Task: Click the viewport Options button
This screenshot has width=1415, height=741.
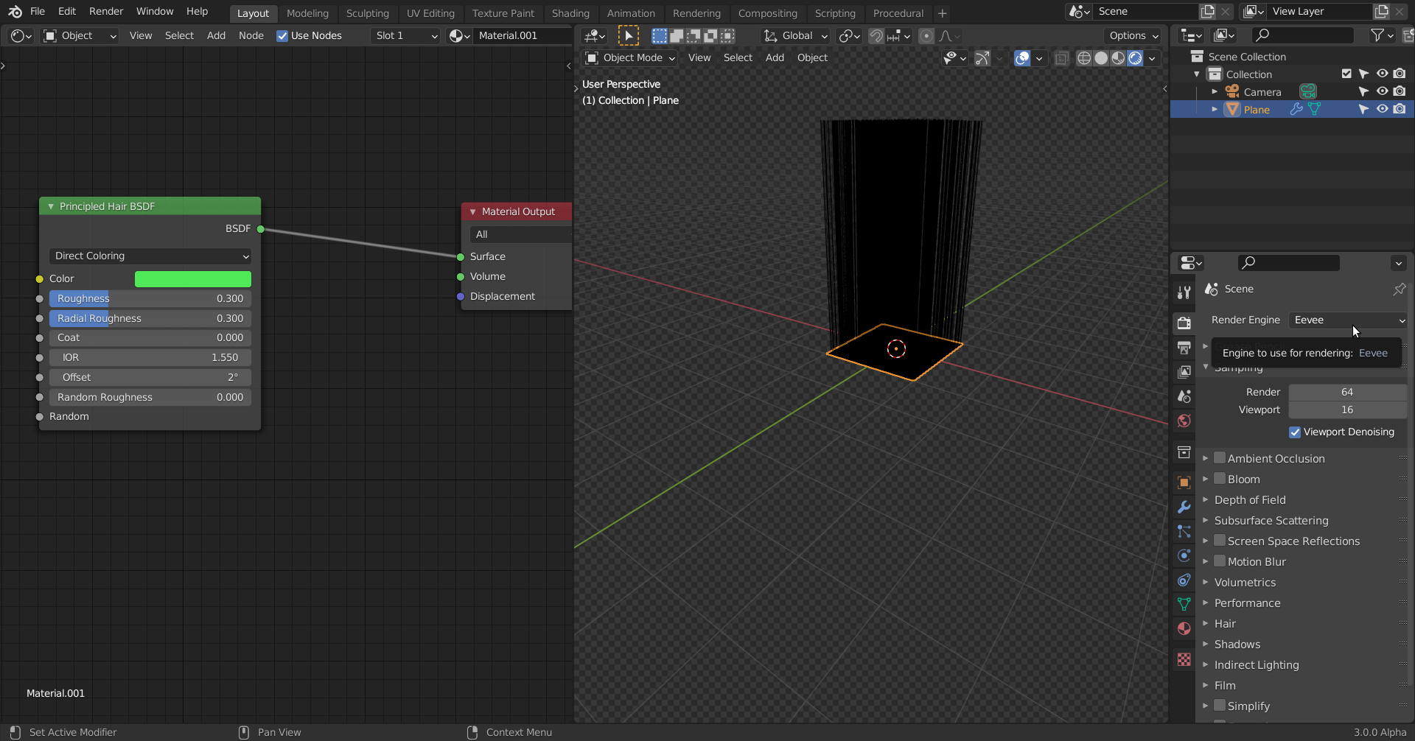Action: tap(1133, 35)
